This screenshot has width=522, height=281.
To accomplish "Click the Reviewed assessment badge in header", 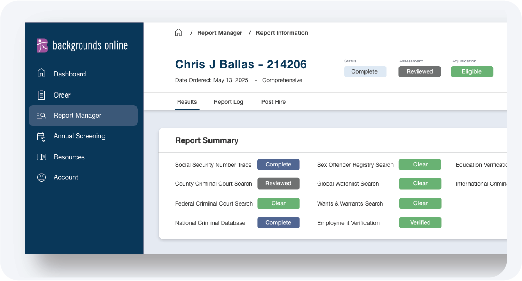I will [420, 72].
